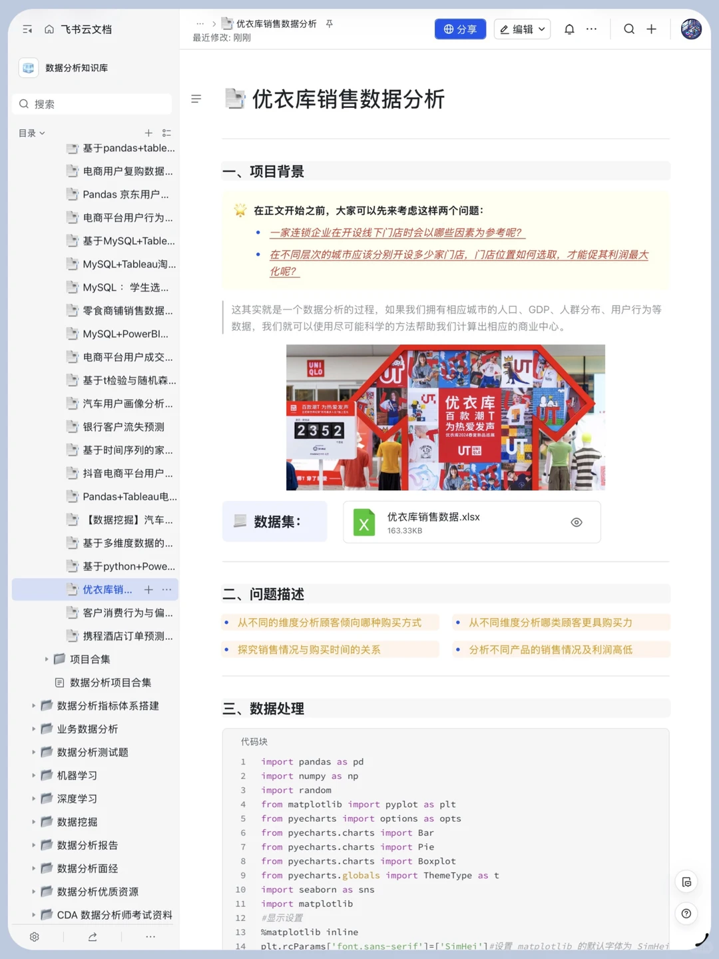The height and width of the screenshot is (959, 719).
Task: Open the search magnifier in top bar
Action: [629, 29]
